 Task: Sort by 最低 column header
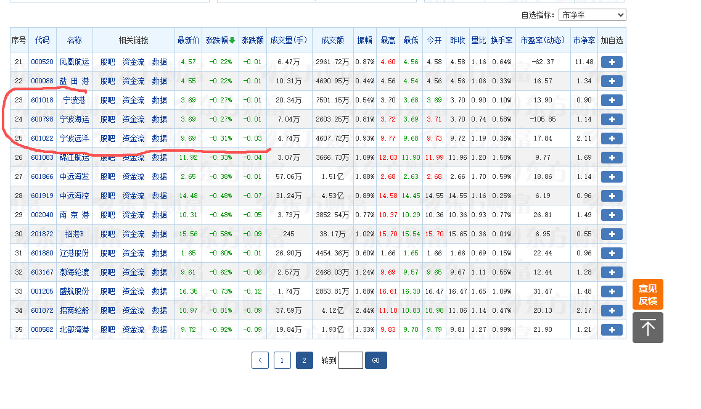tap(411, 40)
